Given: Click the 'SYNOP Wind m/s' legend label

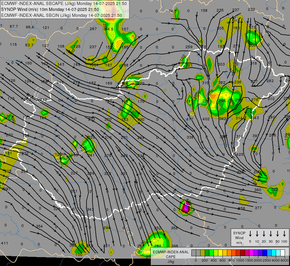Looking at the screenshot, I should click(239, 238).
